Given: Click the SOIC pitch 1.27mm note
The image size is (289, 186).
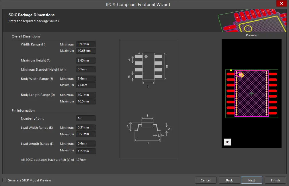Looking at the screenshot, I should point(53,160).
